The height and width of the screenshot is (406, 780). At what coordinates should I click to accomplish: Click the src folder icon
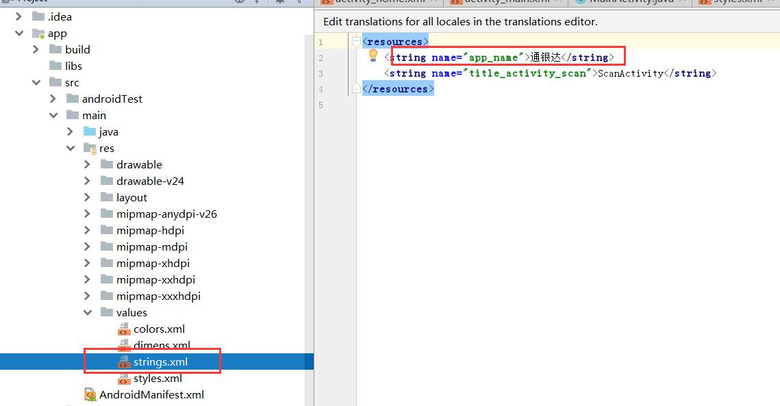pos(55,82)
